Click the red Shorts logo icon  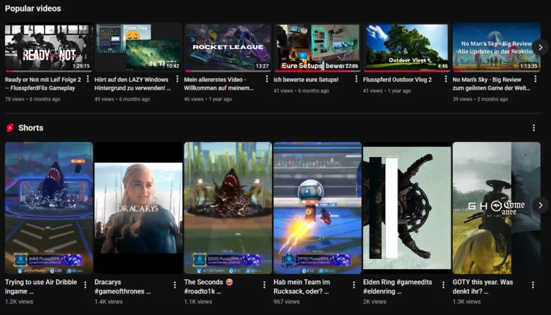tap(10, 128)
